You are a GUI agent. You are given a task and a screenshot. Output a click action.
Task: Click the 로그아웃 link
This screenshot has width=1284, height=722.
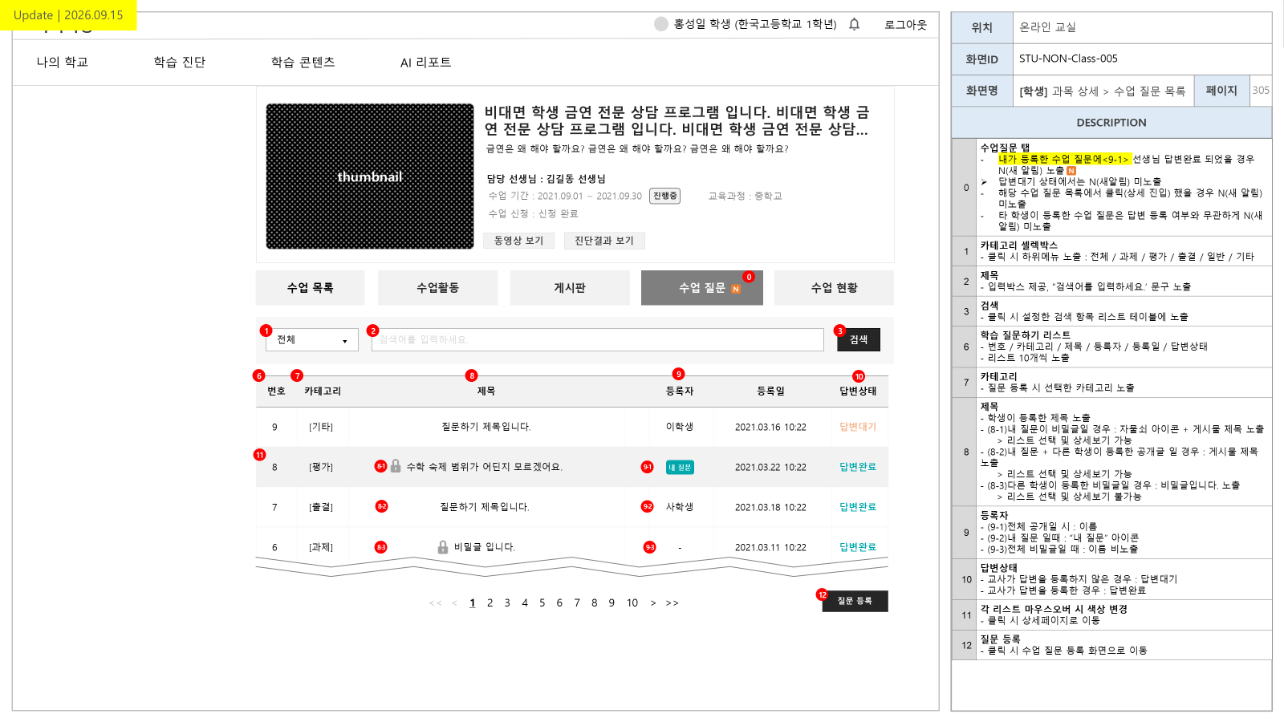coord(905,24)
